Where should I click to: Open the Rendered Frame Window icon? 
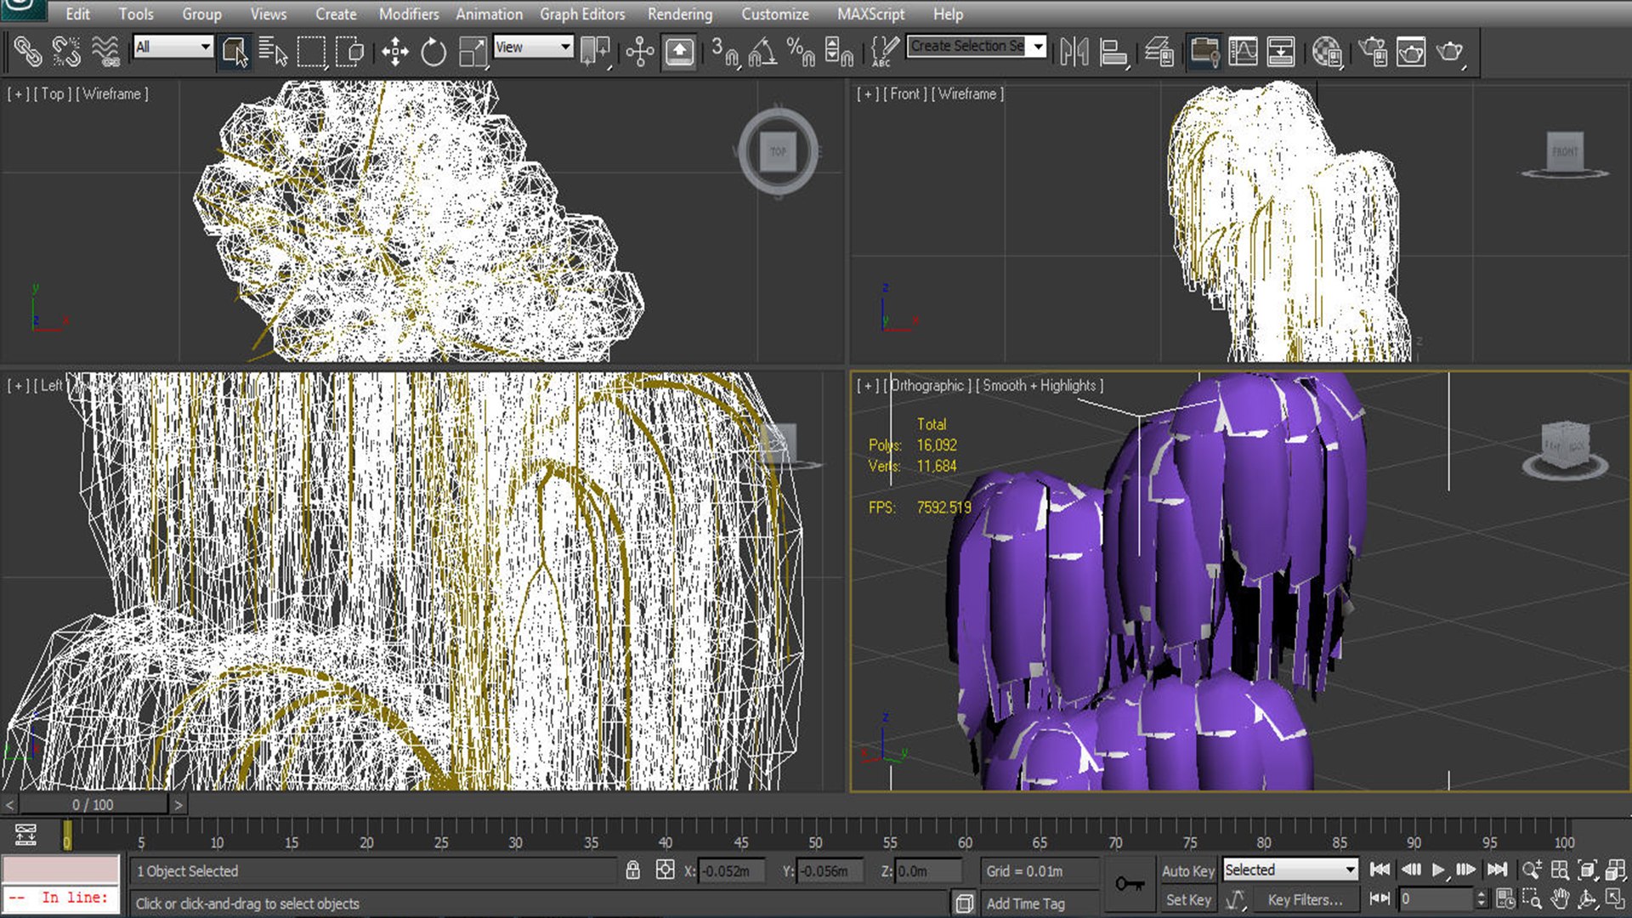[1411, 52]
